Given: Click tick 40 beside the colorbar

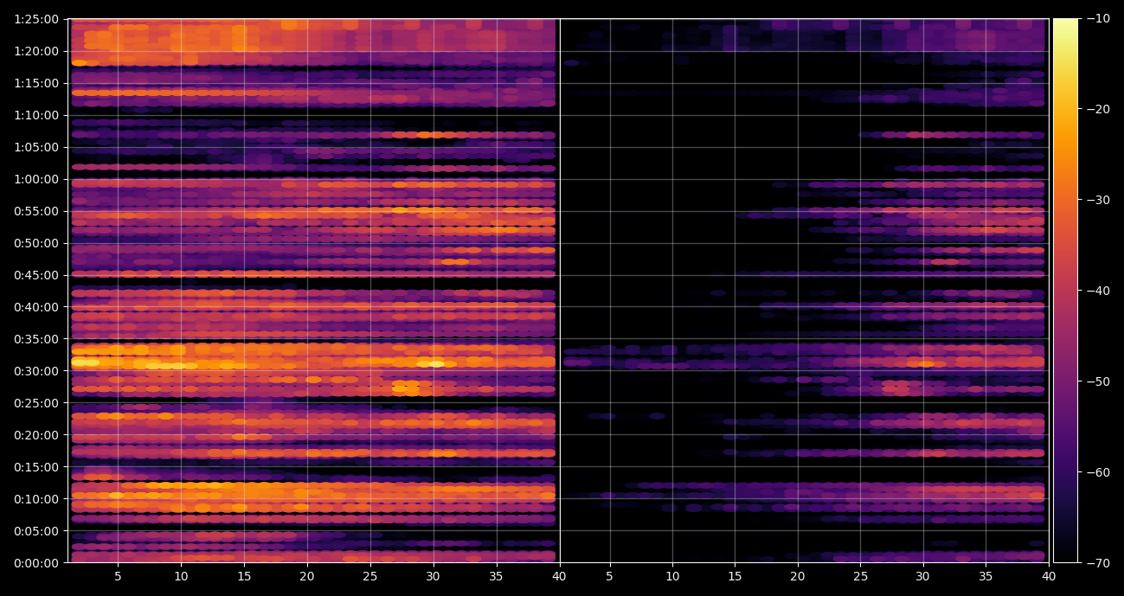Looking at the screenshot, I should click(1049, 576).
